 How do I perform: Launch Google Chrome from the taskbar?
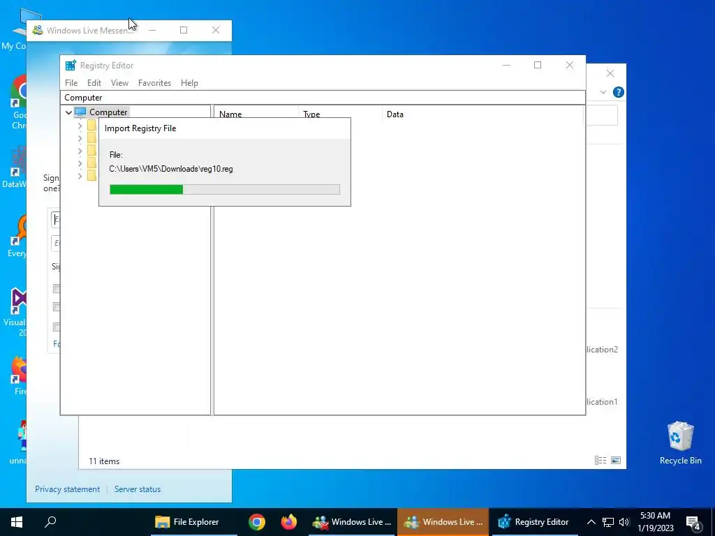(x=257, y=522)
